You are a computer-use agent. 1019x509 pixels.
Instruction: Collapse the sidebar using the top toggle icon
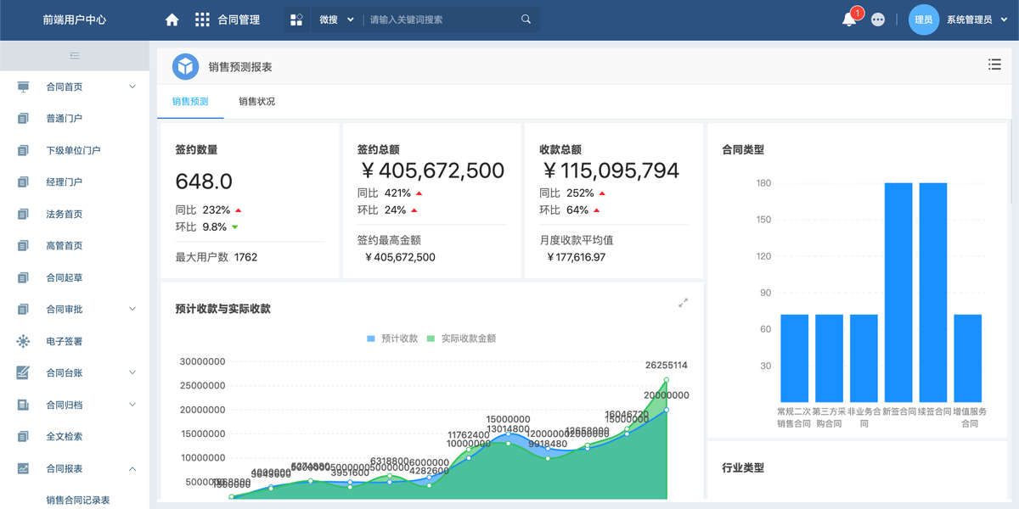(x=75, y=56)
